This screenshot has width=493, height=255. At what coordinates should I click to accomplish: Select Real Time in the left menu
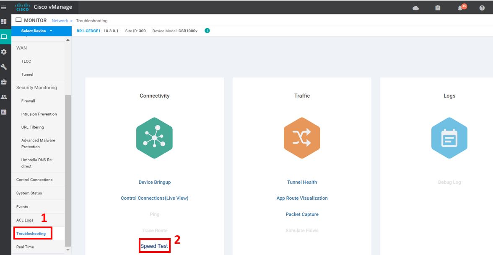(x=25, y=247)
